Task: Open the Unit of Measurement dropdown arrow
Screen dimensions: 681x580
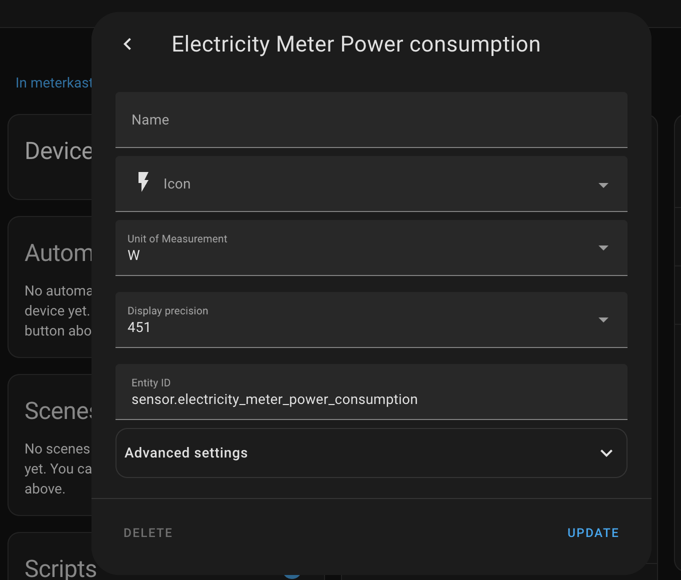Action: click(603, 248)
